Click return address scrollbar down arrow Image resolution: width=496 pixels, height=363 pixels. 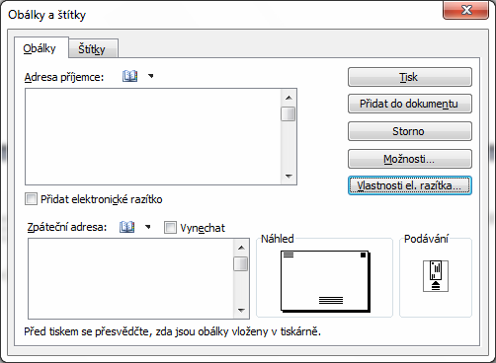point(241,310)
